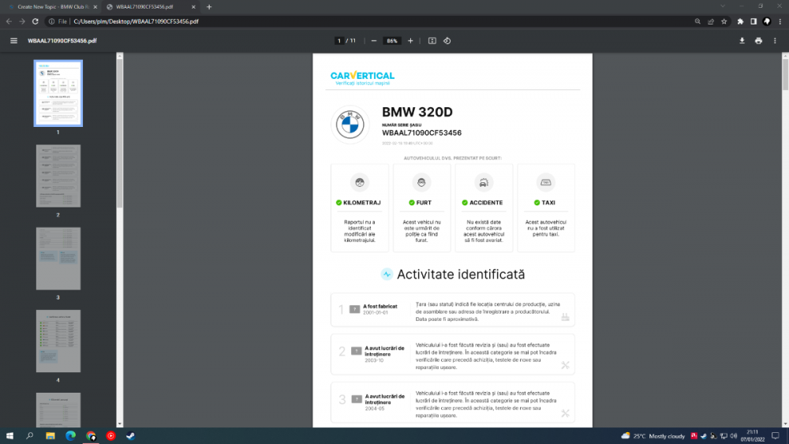789x444 pixels.
Task: Go back in browser history
Action: [x=9, y=21]
